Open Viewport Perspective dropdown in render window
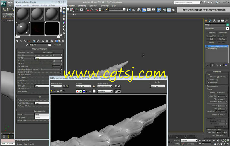Viewport: 230px width, 146px height. click(x=83, y=86)
